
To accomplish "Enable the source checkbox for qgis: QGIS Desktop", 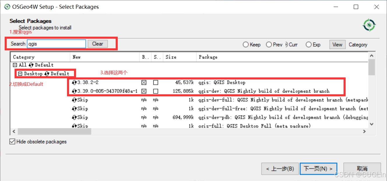I will point(156,83).
